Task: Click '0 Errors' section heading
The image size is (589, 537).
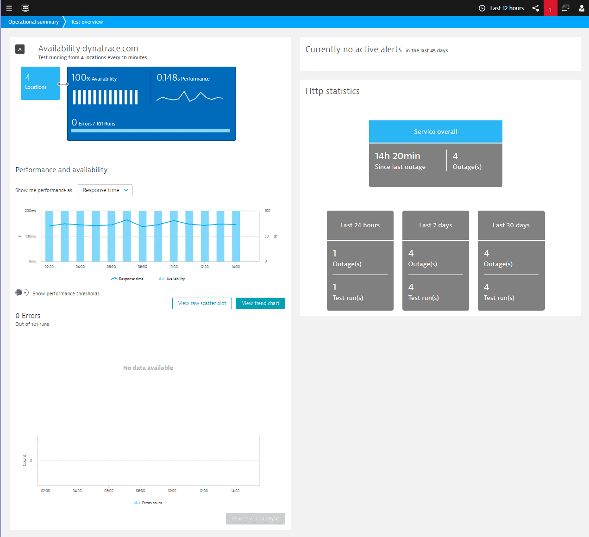Action: 28,316
